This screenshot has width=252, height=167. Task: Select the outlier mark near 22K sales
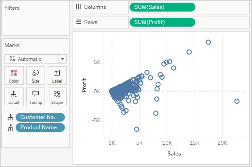[237, 101]
